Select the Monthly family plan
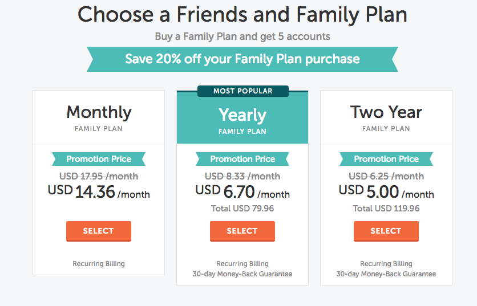Image resolution: width=477 pixels, height=306 pixels. (x=98, y=231)
